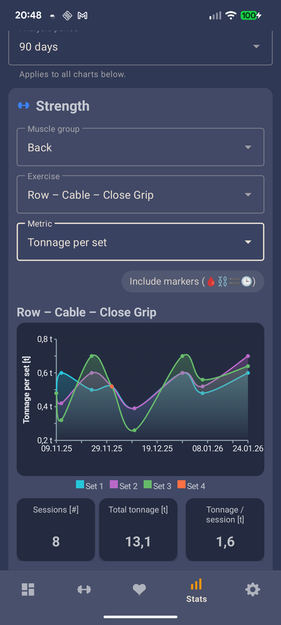Image resolution: width=281 pixels, height=625 pixels.
Task: Tap the clock marker icon
Action: point(247,281)
